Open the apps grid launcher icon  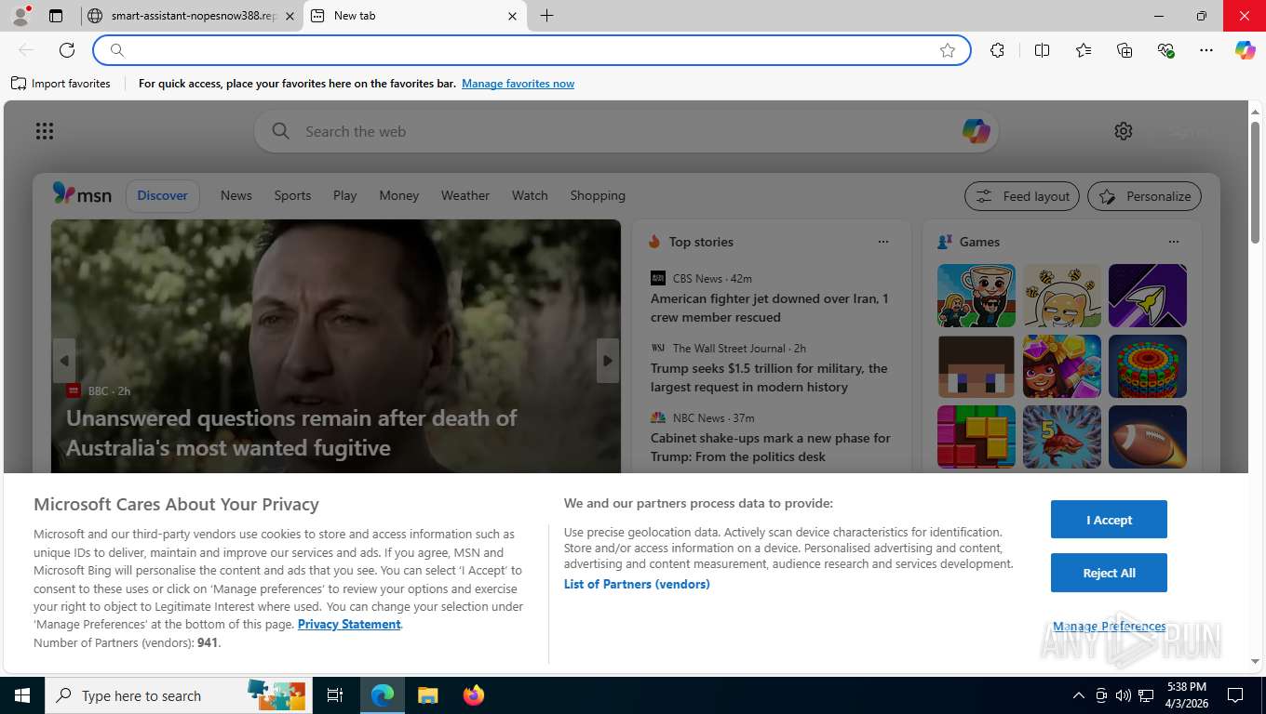[45, 131]
